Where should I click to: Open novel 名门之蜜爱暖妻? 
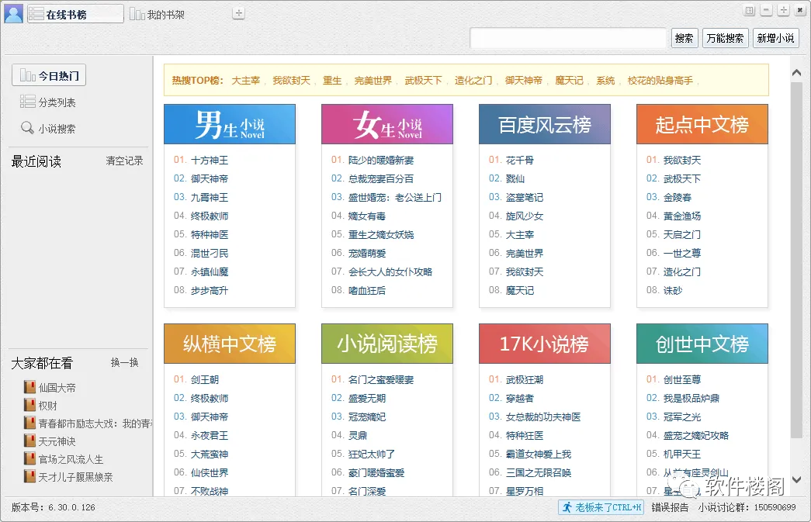click(x=381, y=380)
